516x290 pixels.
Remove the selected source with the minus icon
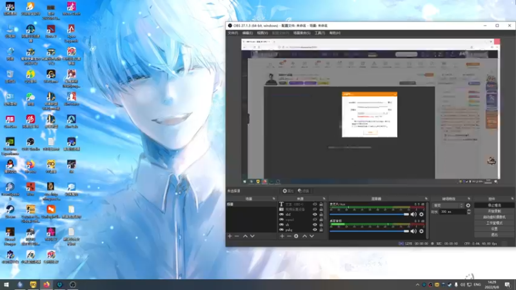coord(289,236)
